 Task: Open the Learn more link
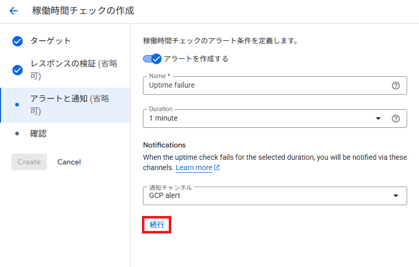point(194,168)
